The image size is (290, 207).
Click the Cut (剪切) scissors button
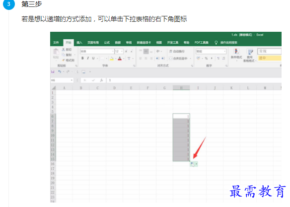pos(67,50)
